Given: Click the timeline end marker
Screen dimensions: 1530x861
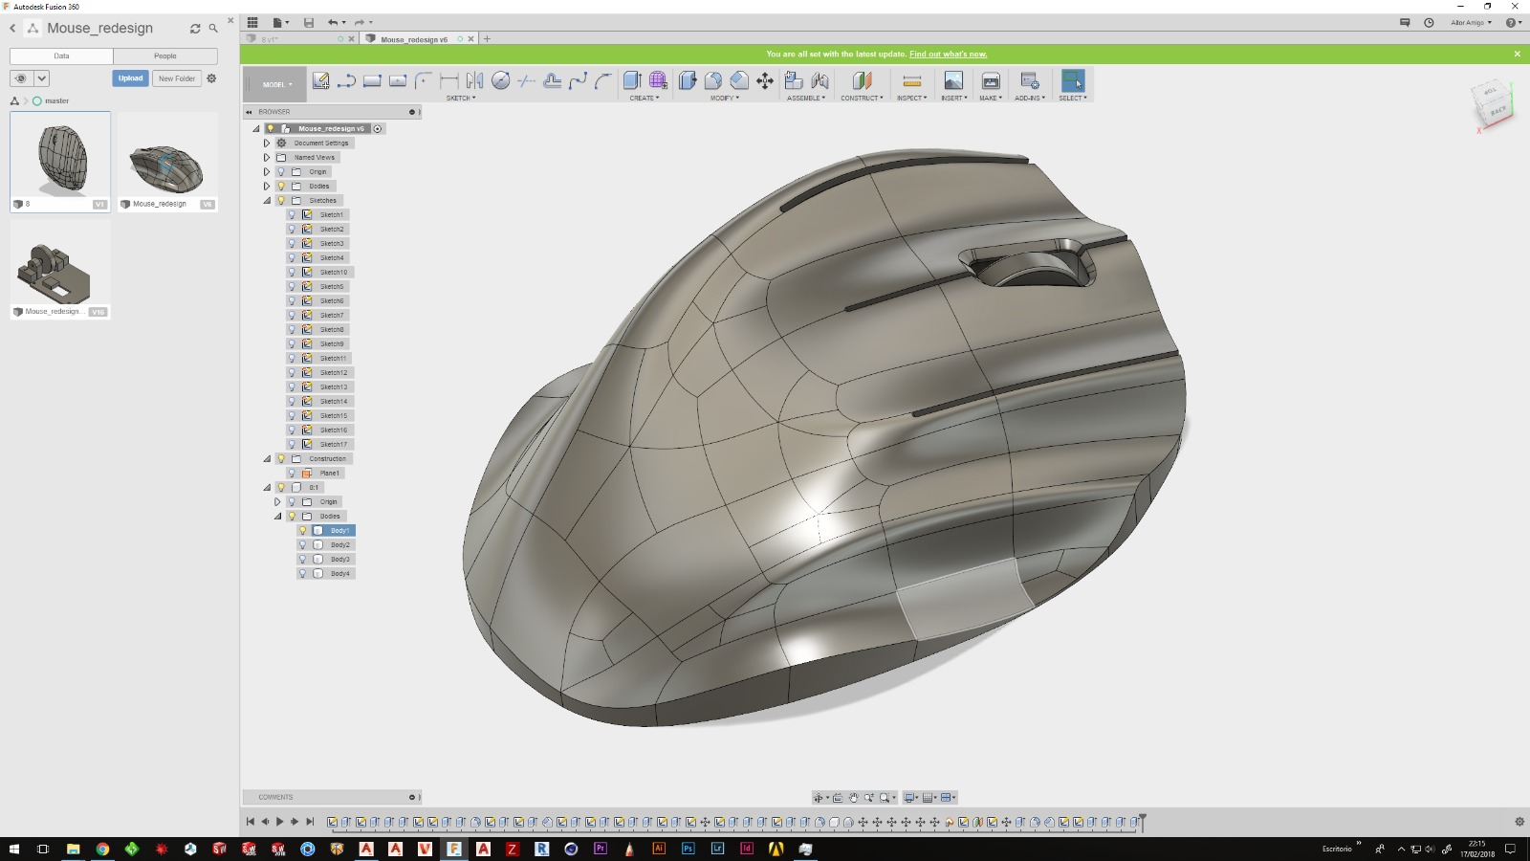Looking at the screenshot, I should pyautogui.click(x=1142, y=822).
